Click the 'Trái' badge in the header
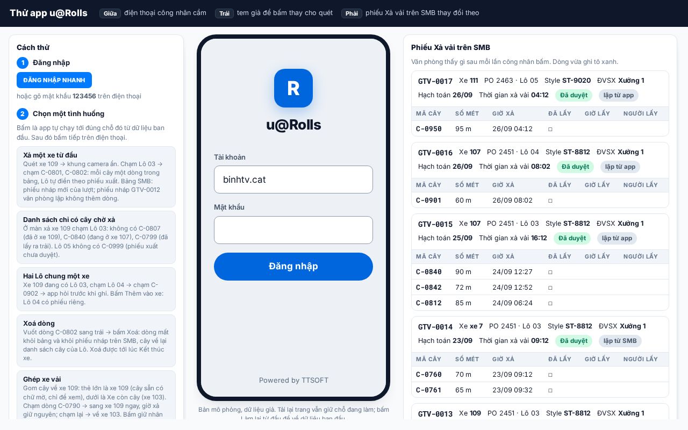The width and height of the screenshot is (688, 430). coord(224,13)
